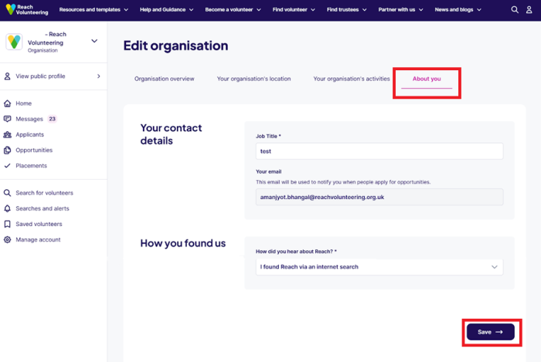Click the Opportunities documents icon
Image resolution: width=541 pixels, height=362 pixels.
click(7, 151)
